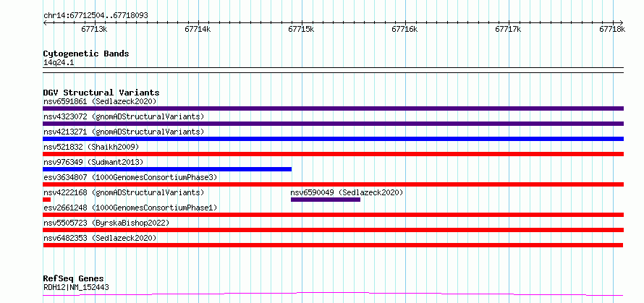Click the chr14:67712504..67718093 region label
Viewport: 644px width, 303px height.
coord(96,16)
